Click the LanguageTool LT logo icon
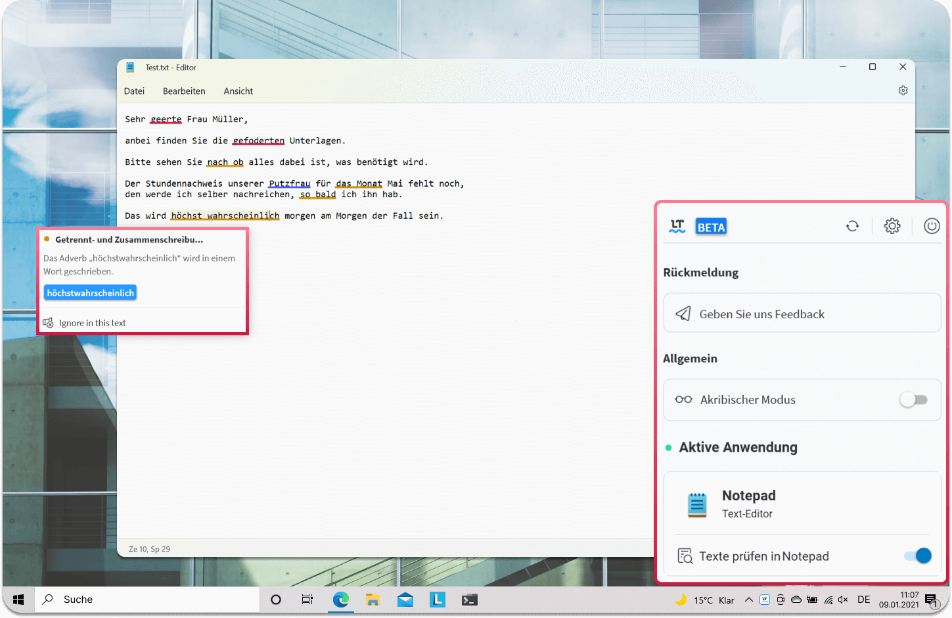Screen dimensions: 952x618 (x=677, y=226)
